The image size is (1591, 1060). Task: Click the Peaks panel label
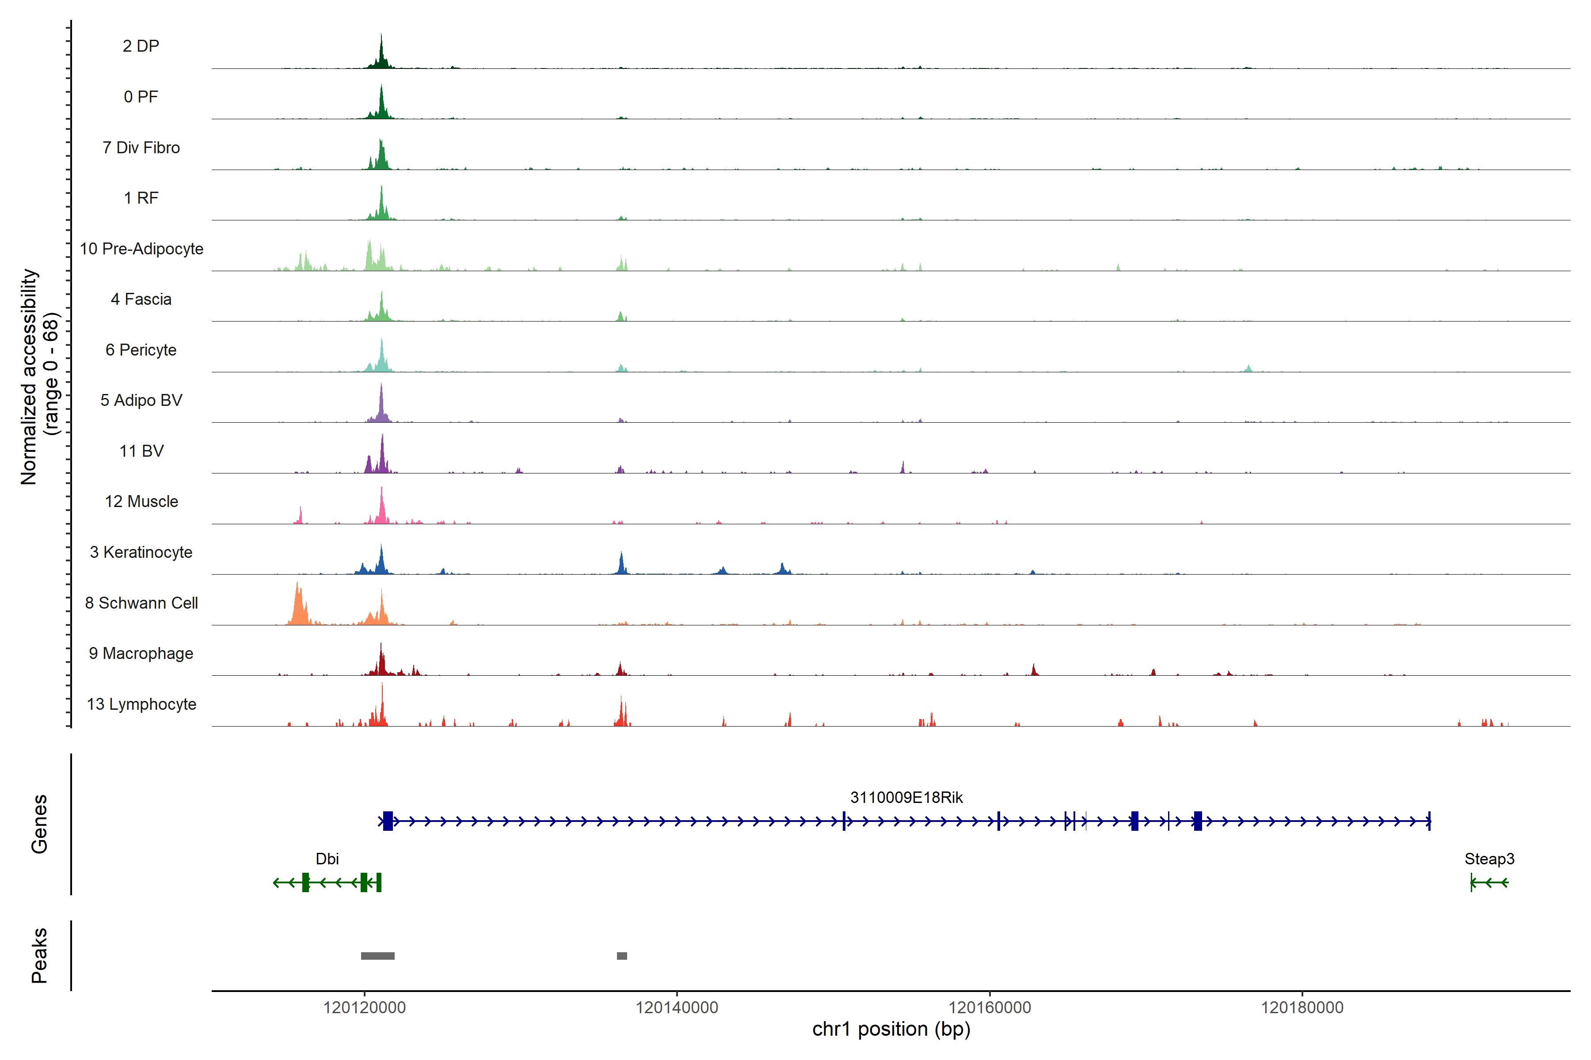(39, 955)
